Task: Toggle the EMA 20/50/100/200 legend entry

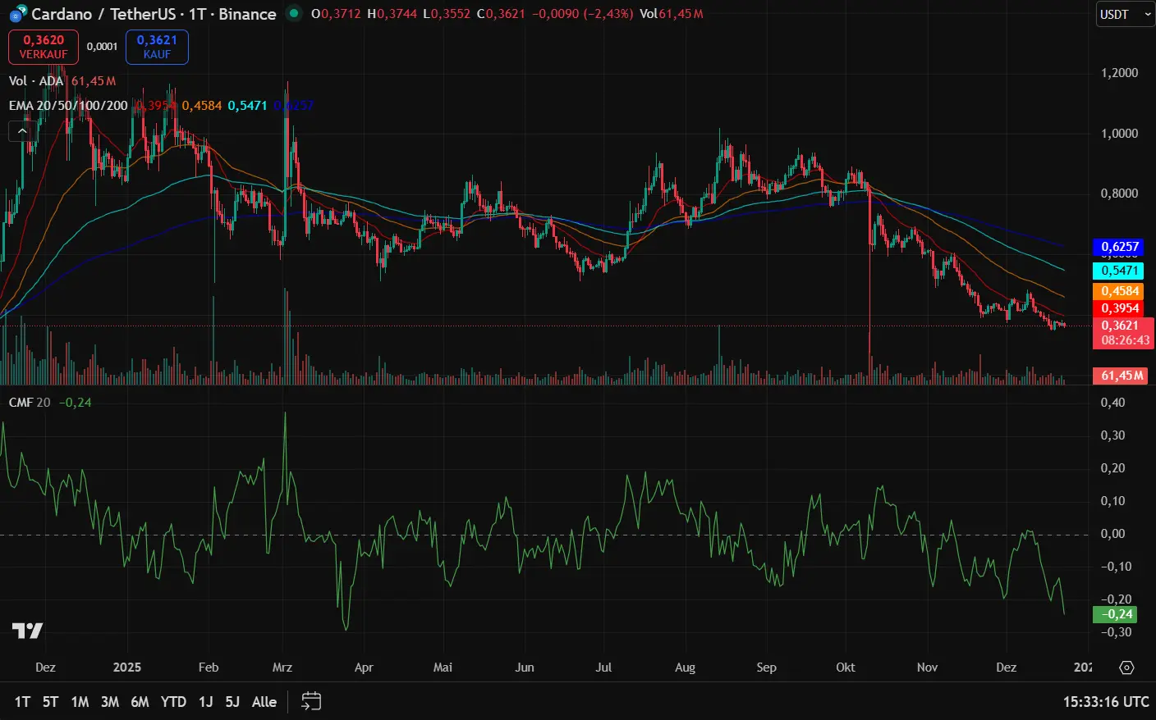Action: pyautogui.click(x=67, y=106)
